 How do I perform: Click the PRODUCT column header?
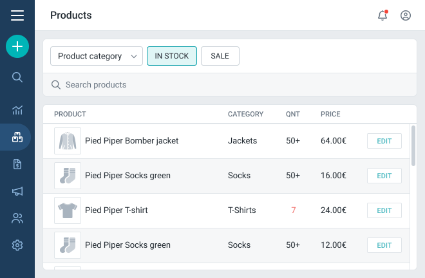[x=70, y=114]
